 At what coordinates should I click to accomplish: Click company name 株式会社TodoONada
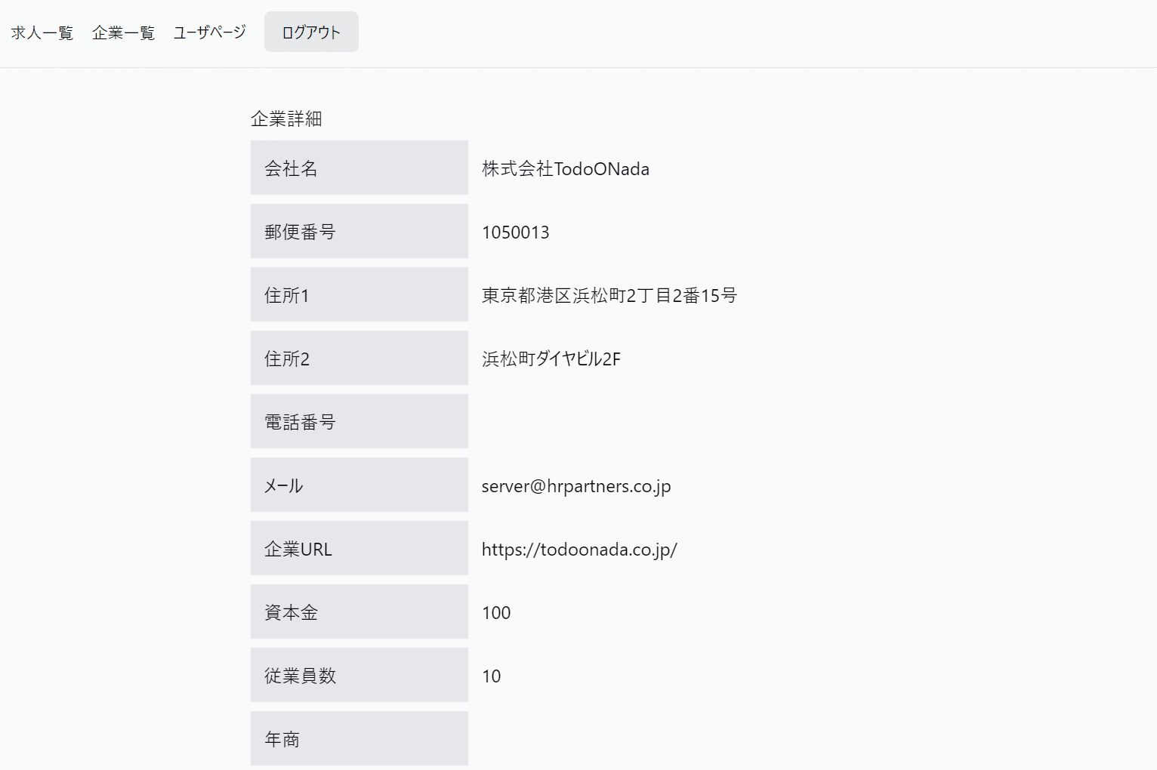pyautogui.click(x=565, y=168)
